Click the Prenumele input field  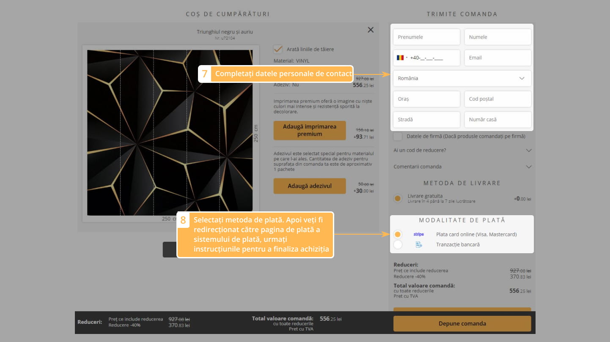coord(426,37)
